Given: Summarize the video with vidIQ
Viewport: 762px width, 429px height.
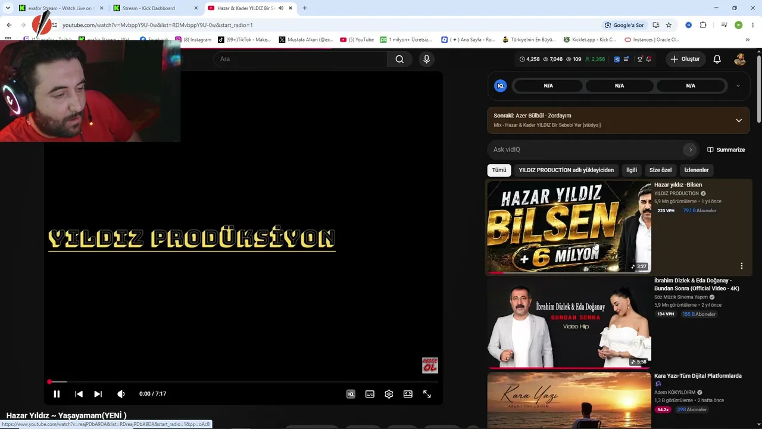Looking at the screenshot, I should point(726,150).
